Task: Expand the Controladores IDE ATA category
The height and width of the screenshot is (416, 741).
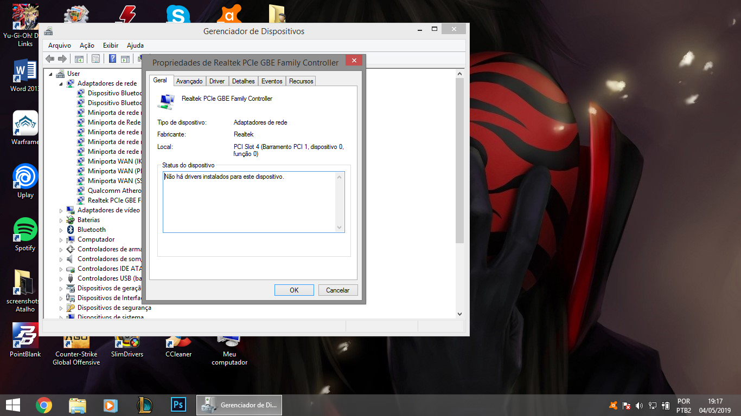Action: 61,269
